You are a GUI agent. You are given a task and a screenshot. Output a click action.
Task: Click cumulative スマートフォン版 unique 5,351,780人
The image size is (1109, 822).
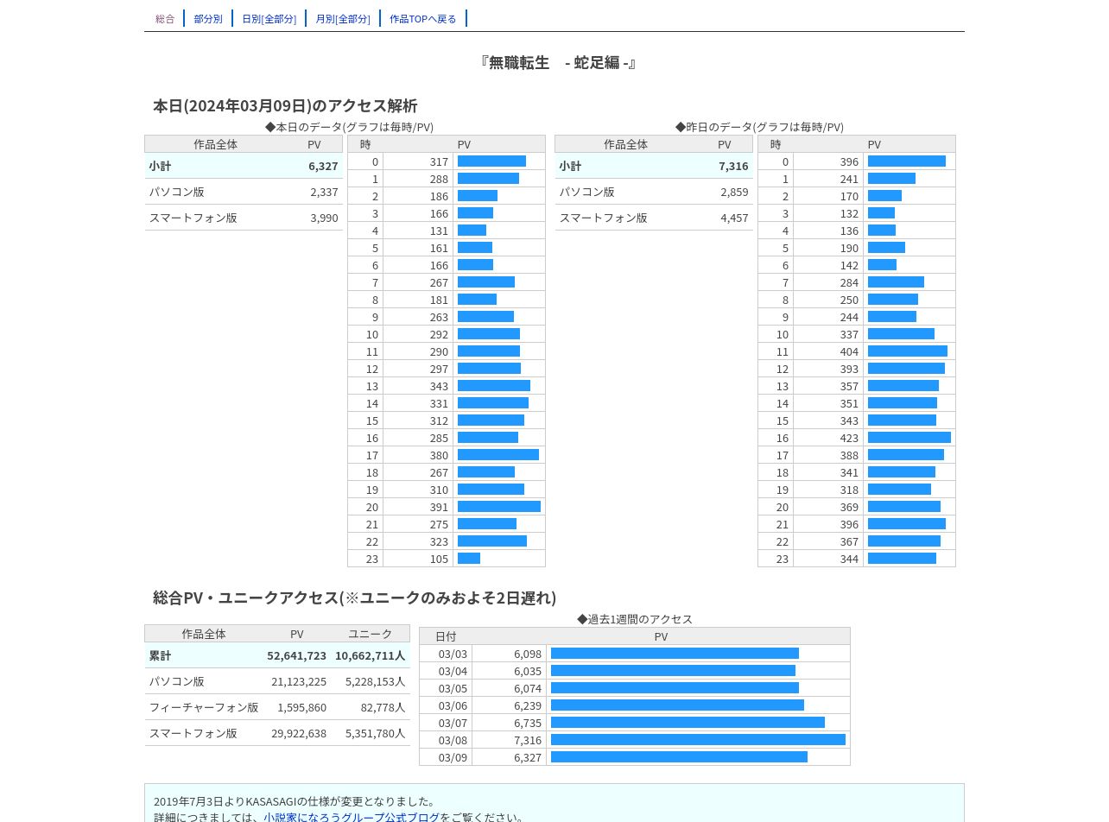[375, 733]
